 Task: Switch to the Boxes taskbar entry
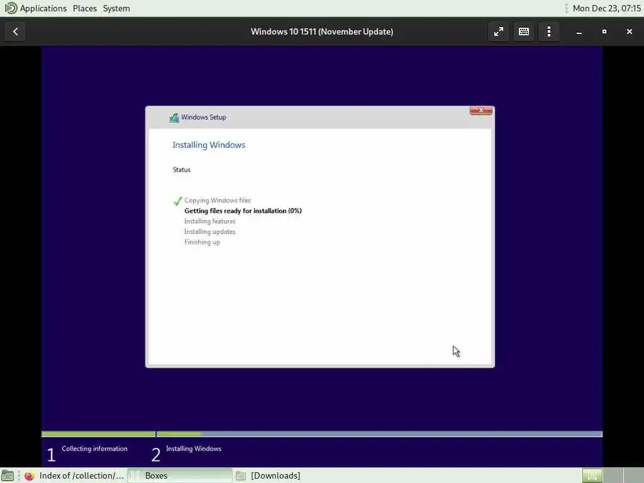click(x=180, y=475)
